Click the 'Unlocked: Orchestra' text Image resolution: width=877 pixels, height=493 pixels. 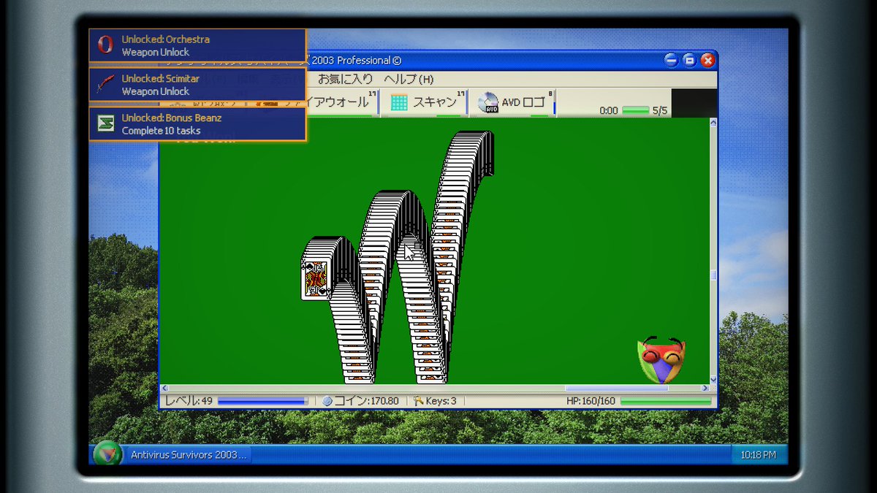click(166, 39)
